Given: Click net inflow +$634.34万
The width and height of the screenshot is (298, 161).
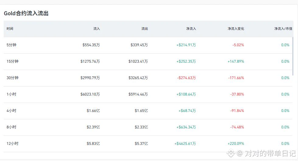Looking at the screenshot, I should (x=186, y=127).
